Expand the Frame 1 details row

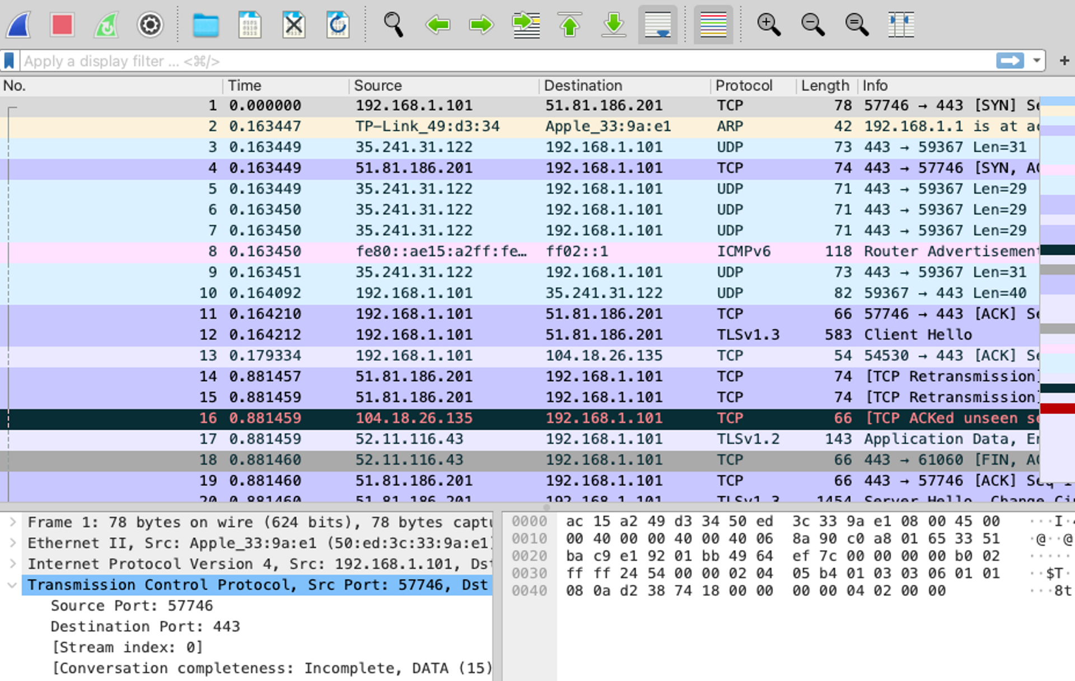point(12,522)
